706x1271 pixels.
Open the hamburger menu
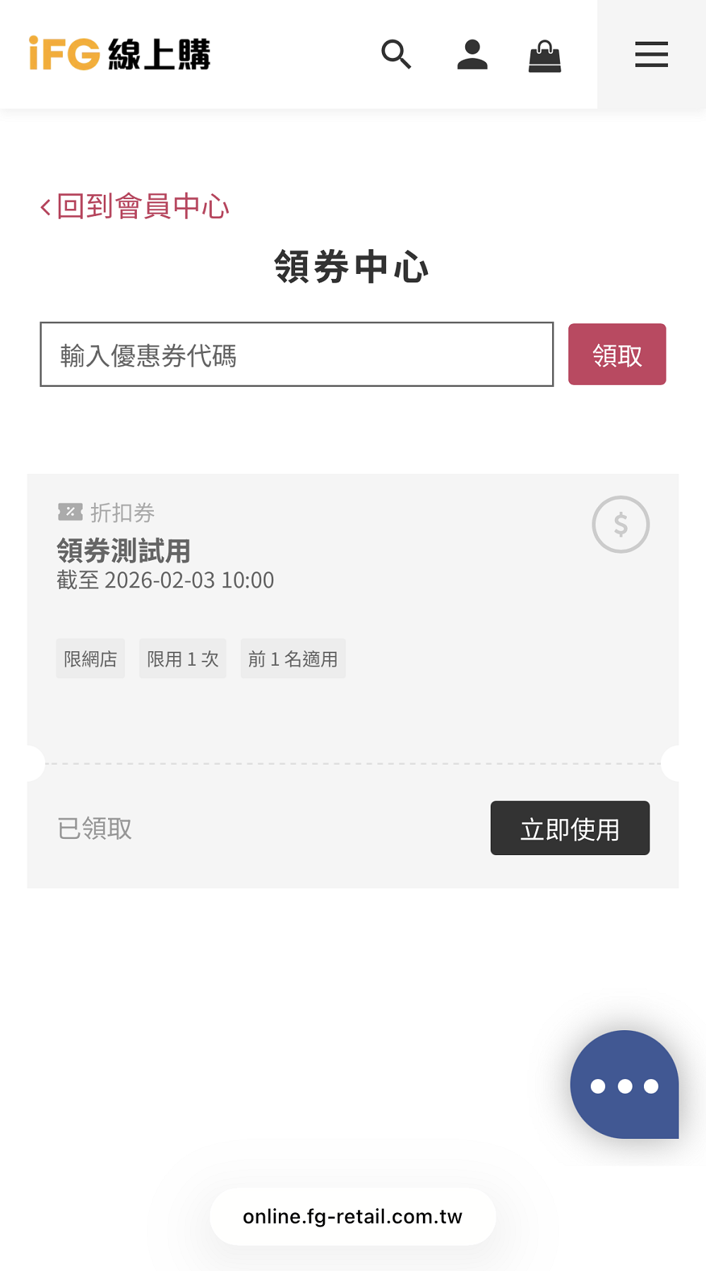[651, 54]
